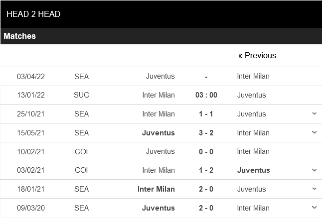Screen dimensions: 322x219
Task: Open the Matches tab header
Action: click(20, 36)
